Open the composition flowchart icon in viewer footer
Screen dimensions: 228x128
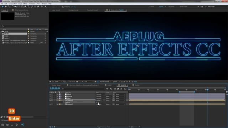130,82
